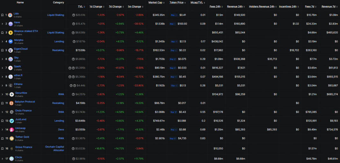The width and height of the screenshot is (340, 163).
Task: Expand the Aave row
Action: click(2, 24)
